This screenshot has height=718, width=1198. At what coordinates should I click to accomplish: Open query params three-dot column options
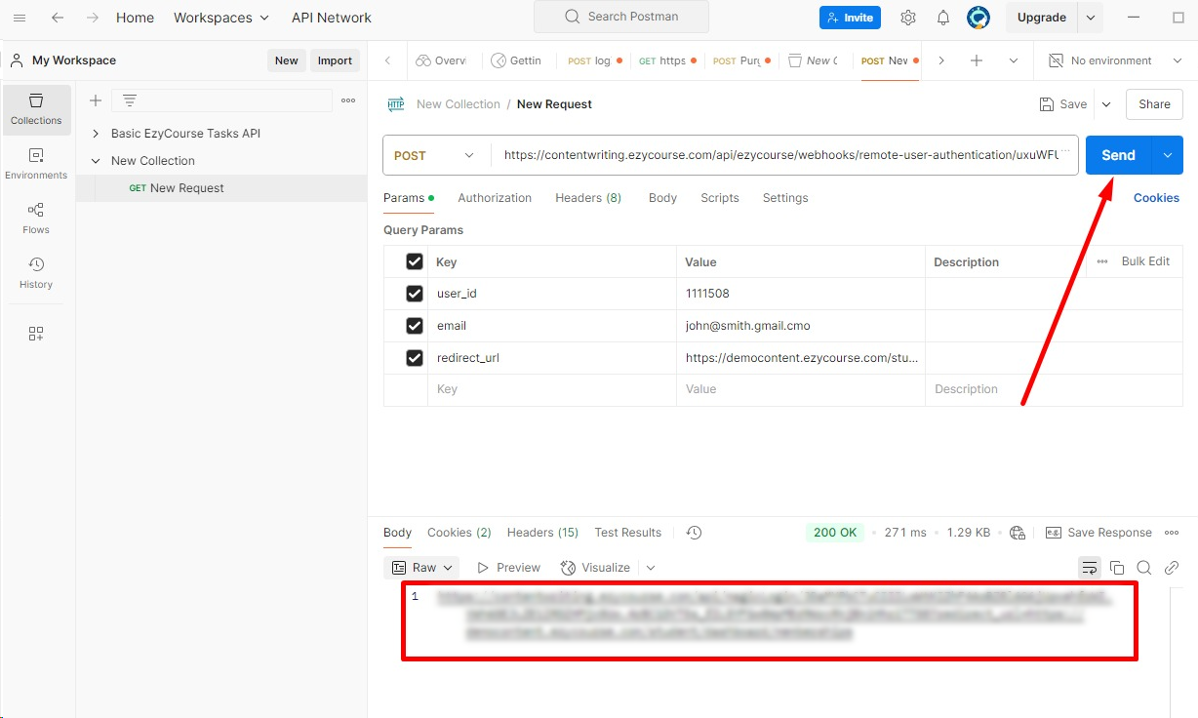coord(1102,261)
